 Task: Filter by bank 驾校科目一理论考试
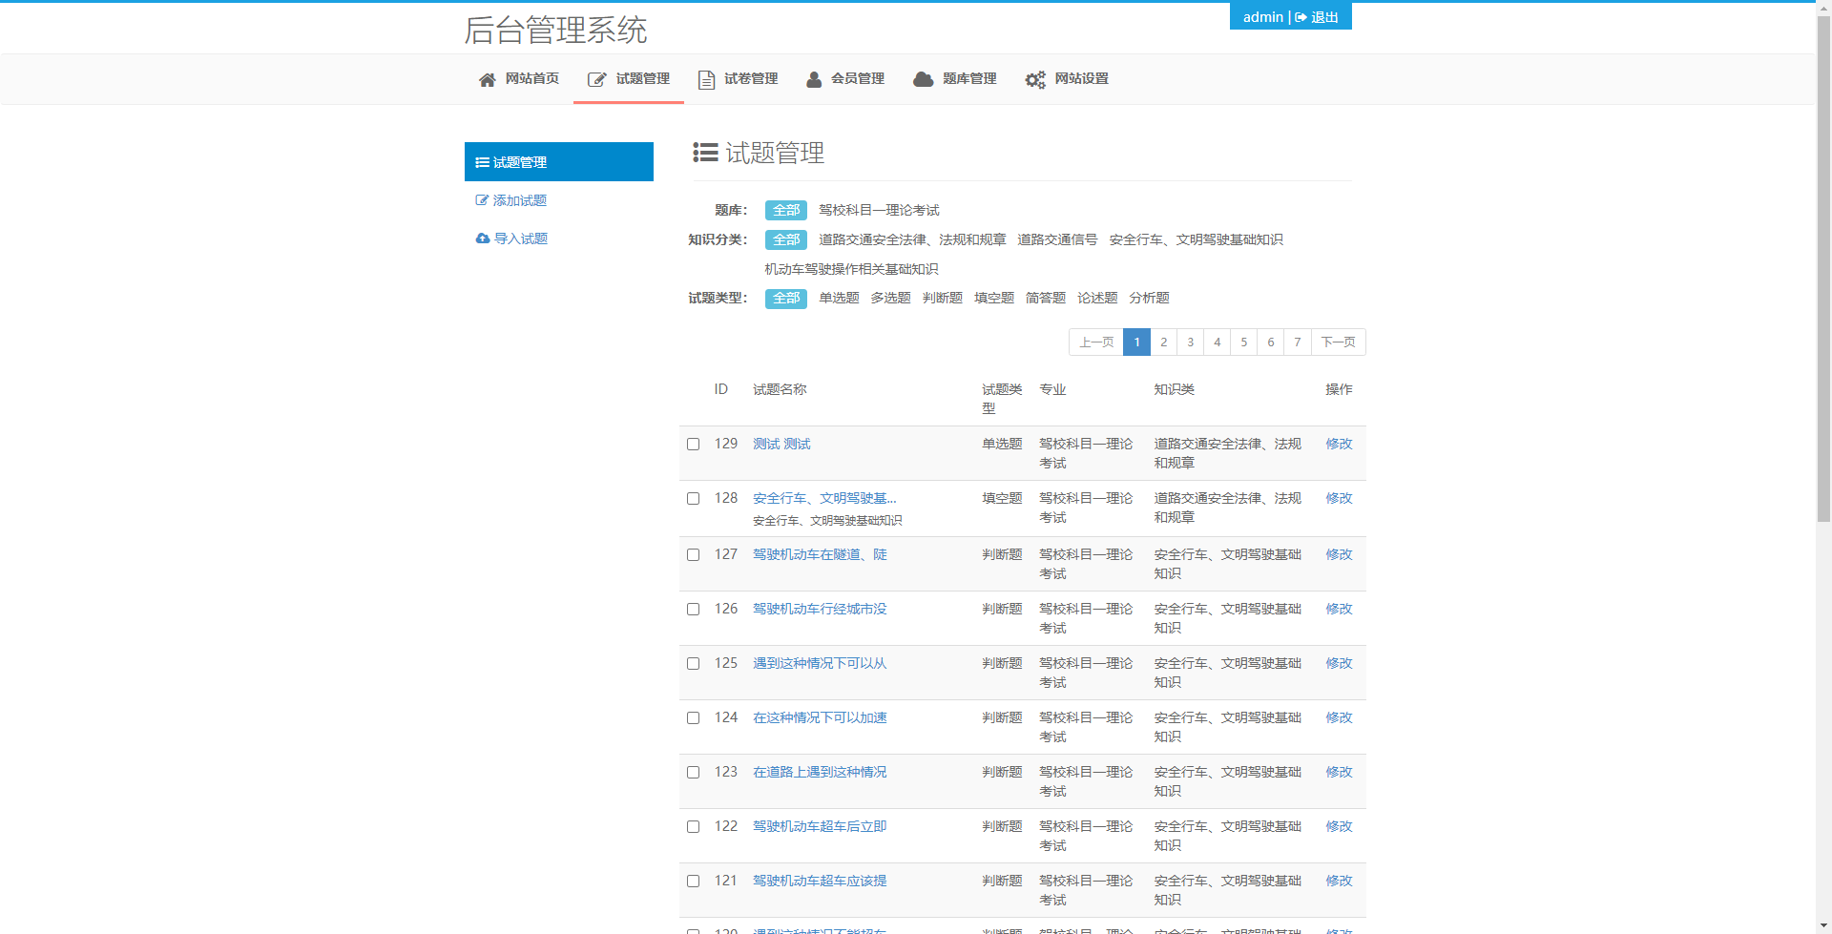pos(879,210)
